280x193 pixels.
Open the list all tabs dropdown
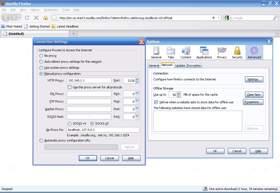tap(278, 34)
